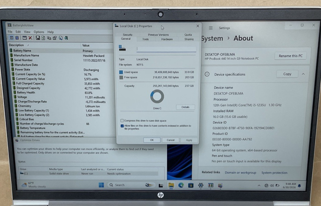Collapse the Device specifications section chevron
This screenshot has height=206, width=321.
tap(304, 74)
